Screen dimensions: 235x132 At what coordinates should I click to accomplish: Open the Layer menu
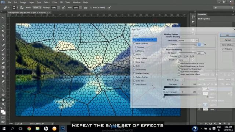[x=31, y=2]
